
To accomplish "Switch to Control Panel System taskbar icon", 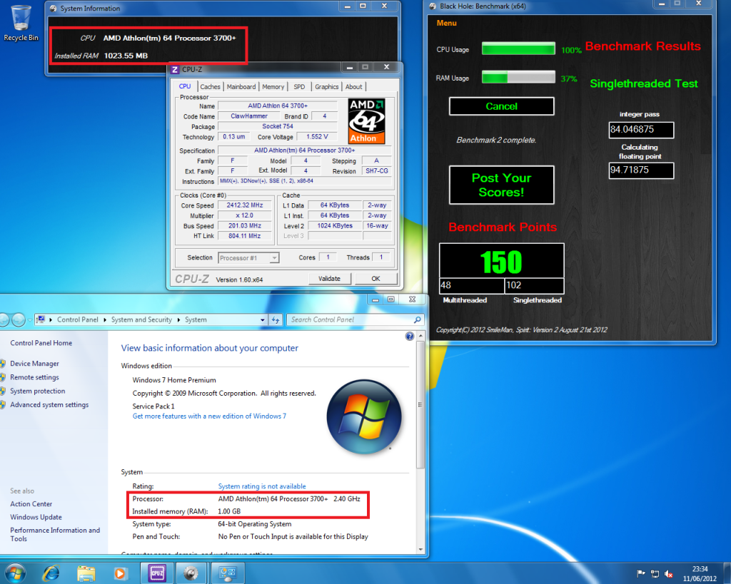I will coord(228,573).
